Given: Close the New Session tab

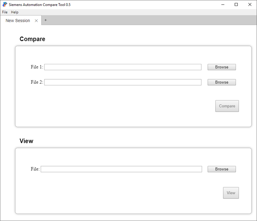Looking at the screenshot, I should (36, 21).
